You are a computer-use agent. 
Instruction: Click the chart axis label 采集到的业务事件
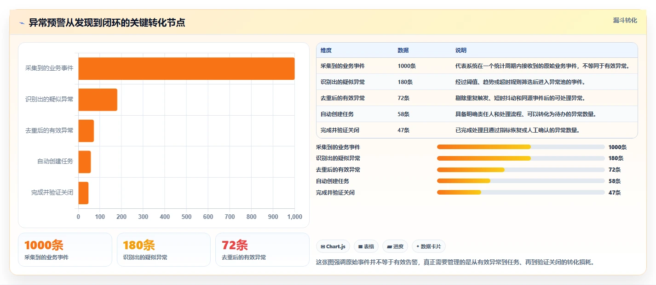tap(49, 68)
